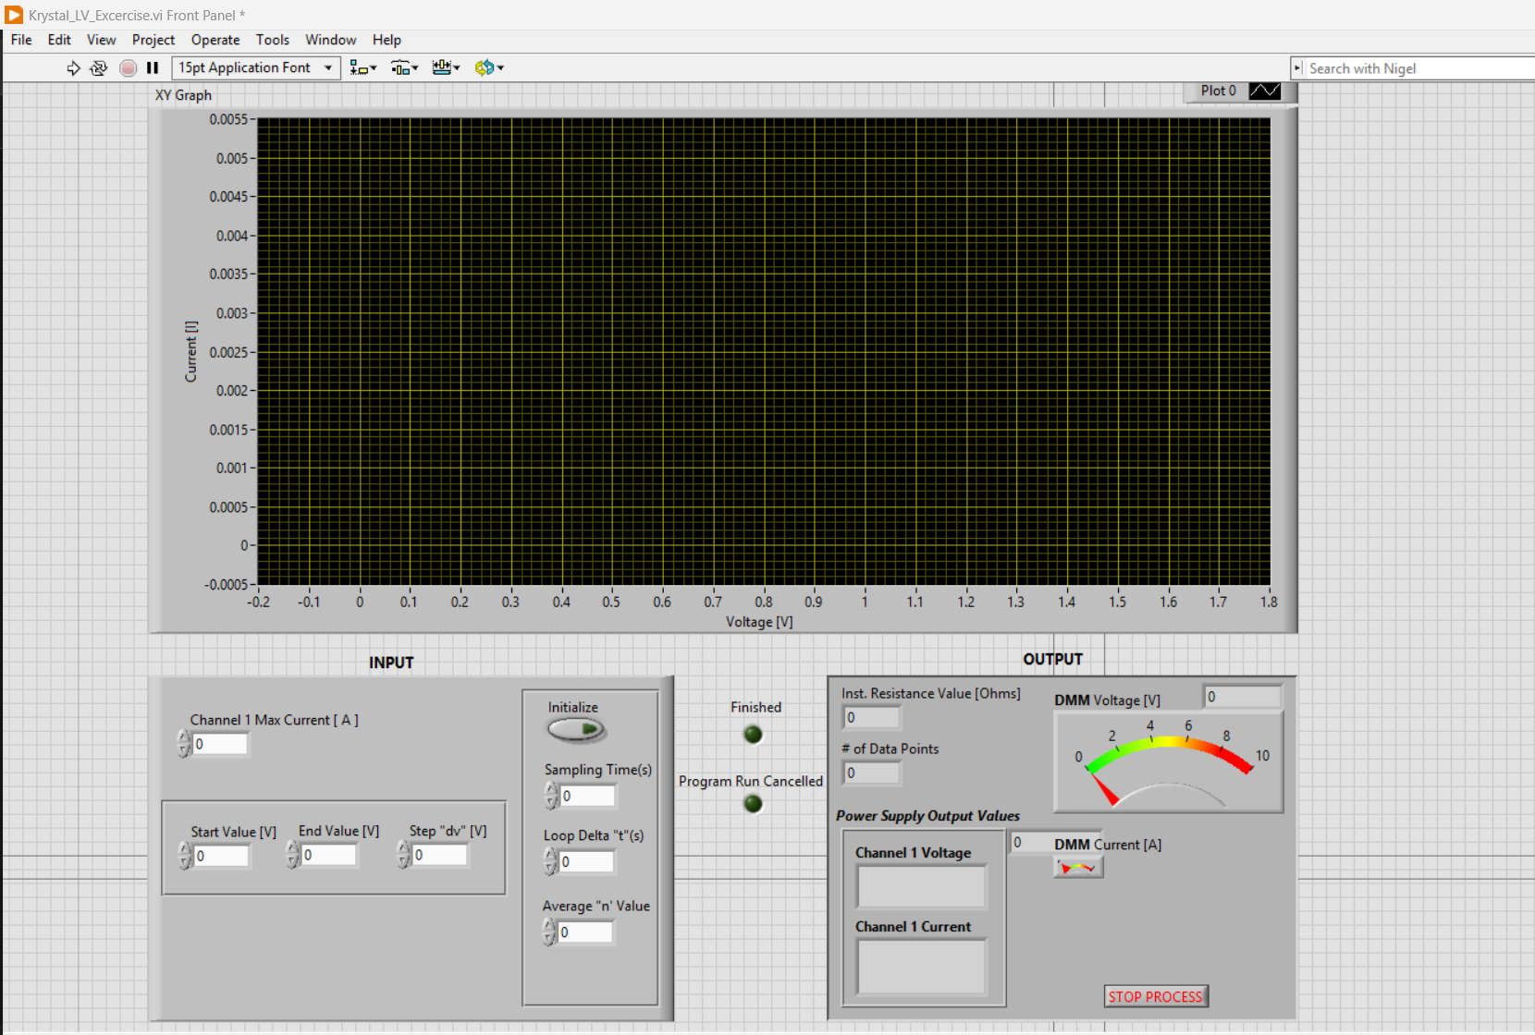Open the Operate menu
Image resolution: width=1535 pixels, height=1035 pixels.
click(215, 40)
